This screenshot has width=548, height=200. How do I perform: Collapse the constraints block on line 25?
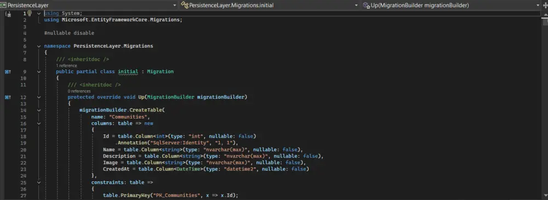point(39,182)
